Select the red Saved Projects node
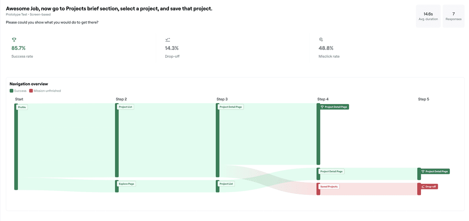469x221 pixels. (x=329, y=187)
